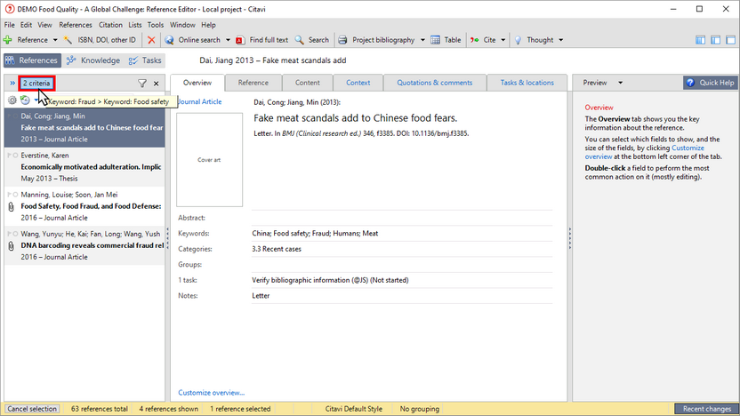
Task: Start an Online search
Action: pos(192,40)
